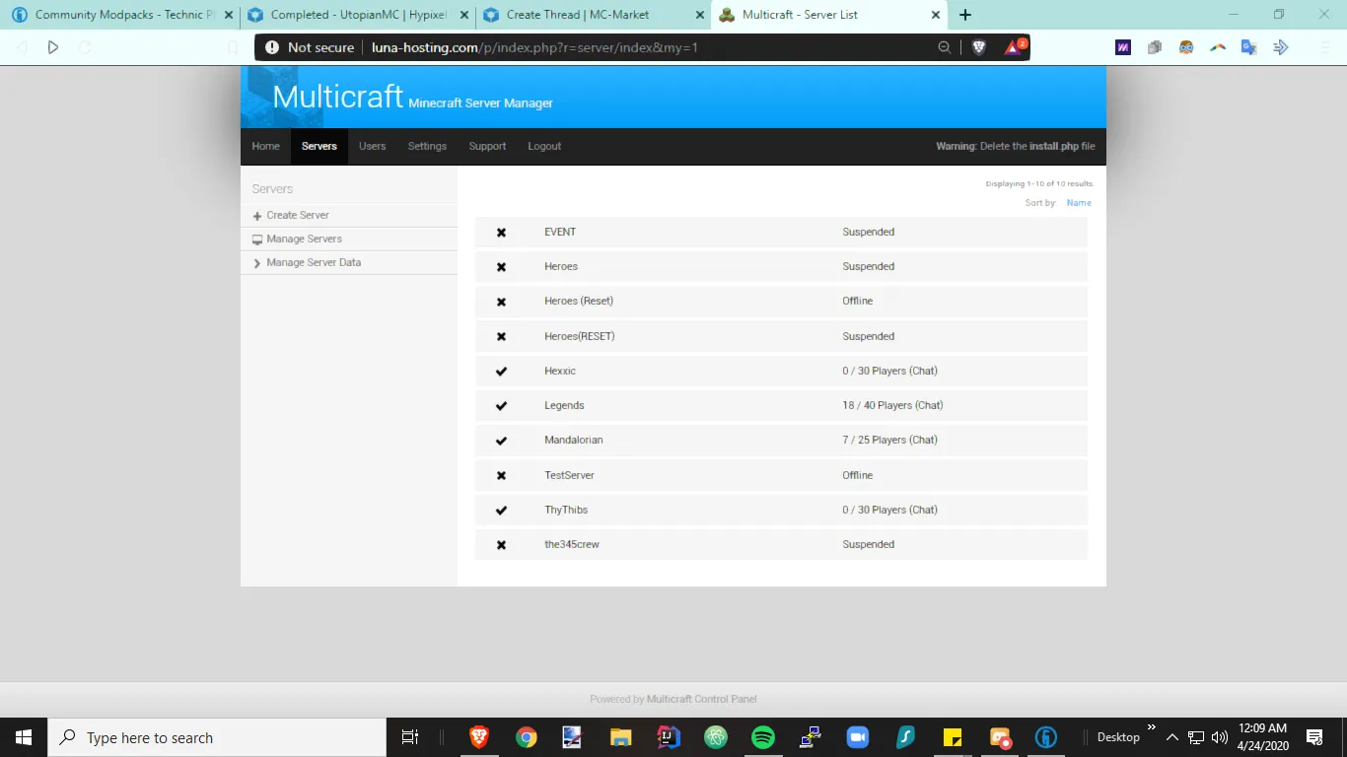Viewport: 1347px width, 757px height.
Task: Open chat for the Hexxic server
Action: (x=923, y=371)
